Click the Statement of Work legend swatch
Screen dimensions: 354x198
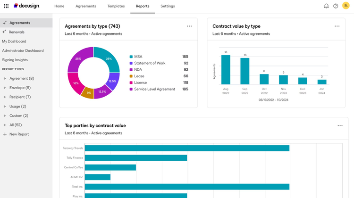tap(131, 63)
